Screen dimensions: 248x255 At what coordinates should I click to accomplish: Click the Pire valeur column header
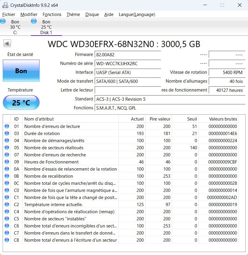(x=159, y=119)
